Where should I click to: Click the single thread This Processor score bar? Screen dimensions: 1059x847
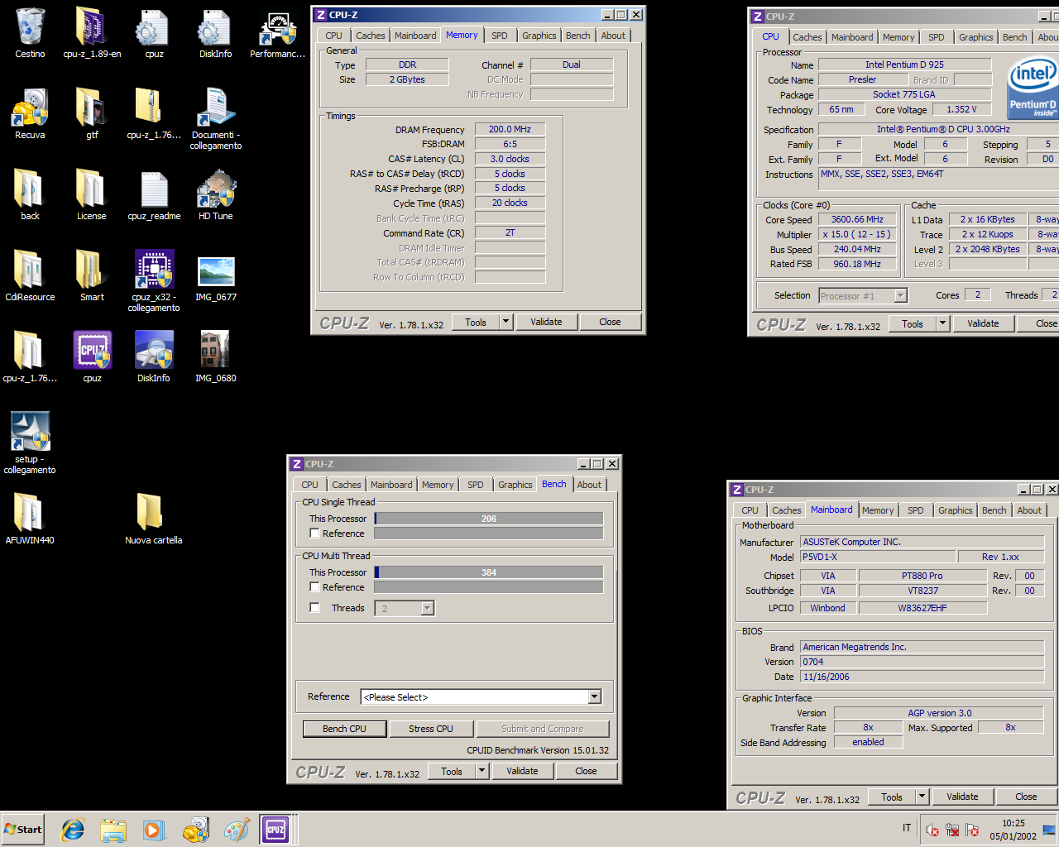point(489,519)
